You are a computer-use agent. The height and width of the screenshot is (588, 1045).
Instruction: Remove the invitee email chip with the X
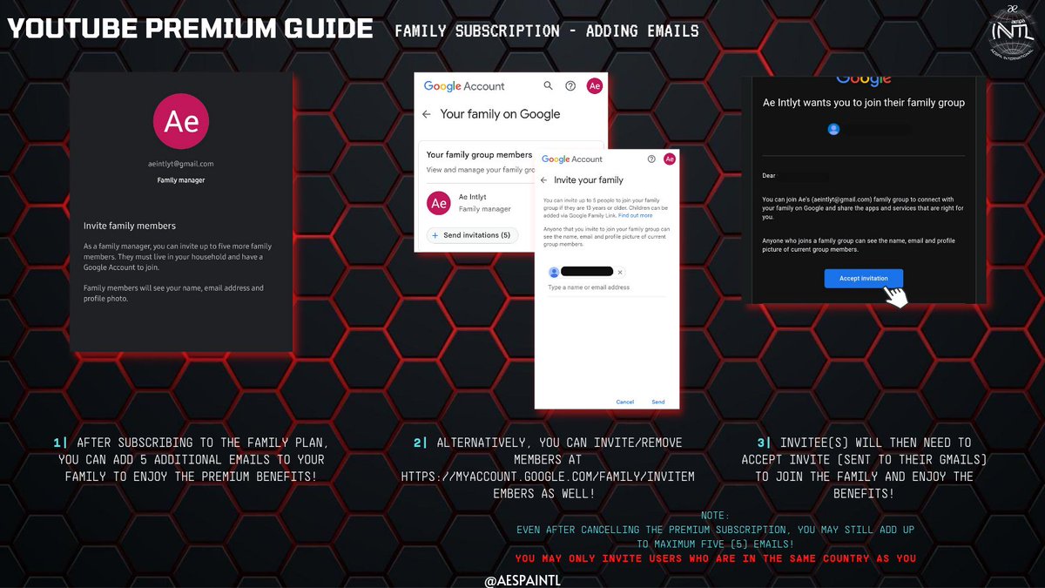pyautogui.click(x=621, y=271)
